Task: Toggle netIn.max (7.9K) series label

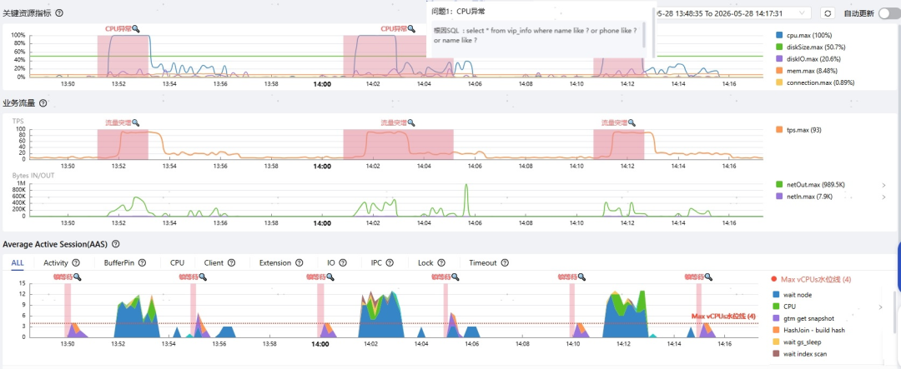Action: [x=808, y=197]
